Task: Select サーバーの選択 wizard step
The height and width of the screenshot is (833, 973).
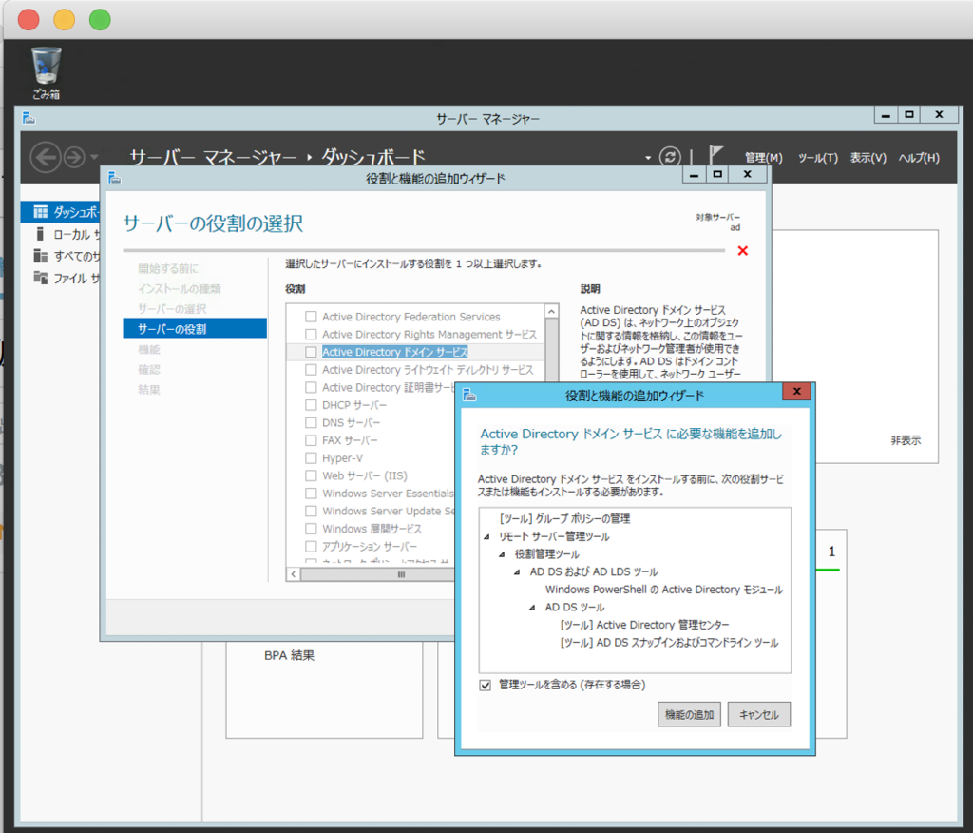Action: tap(172, 309)
